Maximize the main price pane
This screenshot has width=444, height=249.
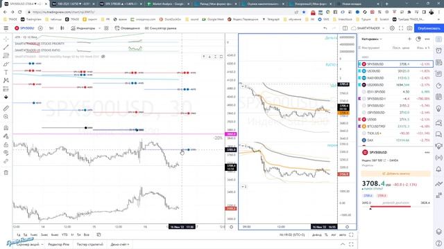[x=221, y=57]
